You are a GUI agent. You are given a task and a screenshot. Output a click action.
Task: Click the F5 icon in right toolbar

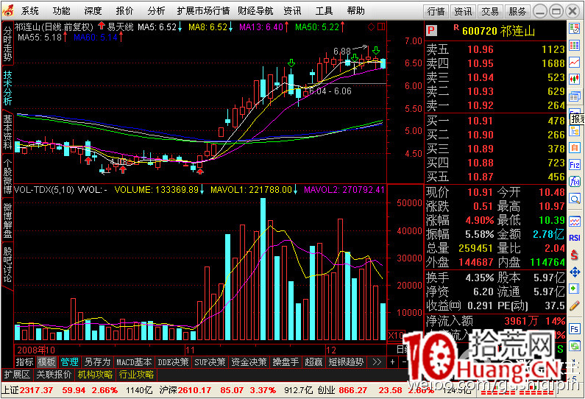575,329
